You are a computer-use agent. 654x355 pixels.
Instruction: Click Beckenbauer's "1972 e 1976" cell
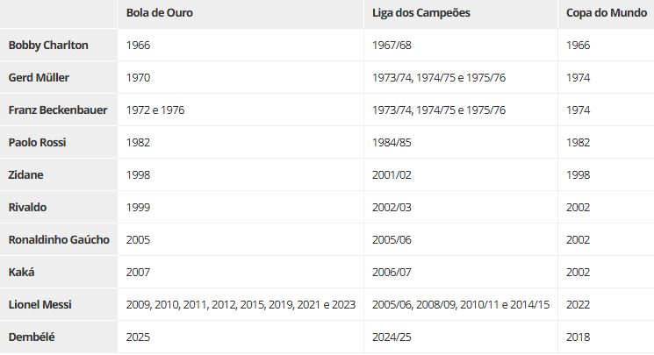click(155, 110)
